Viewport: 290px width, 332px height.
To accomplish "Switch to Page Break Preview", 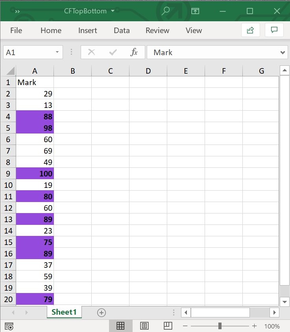I will click(168, 326).
